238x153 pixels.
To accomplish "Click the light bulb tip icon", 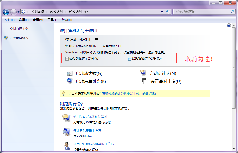I will tap(63, 93).
